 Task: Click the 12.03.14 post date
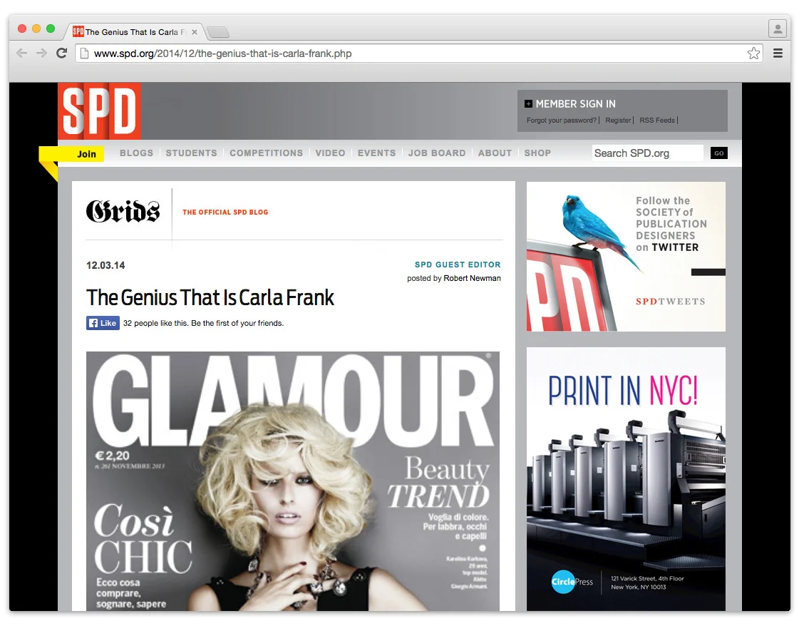click(105, 265)
